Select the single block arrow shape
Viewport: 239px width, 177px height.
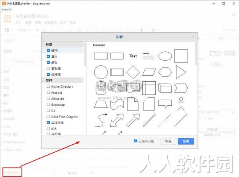(133, 120)
